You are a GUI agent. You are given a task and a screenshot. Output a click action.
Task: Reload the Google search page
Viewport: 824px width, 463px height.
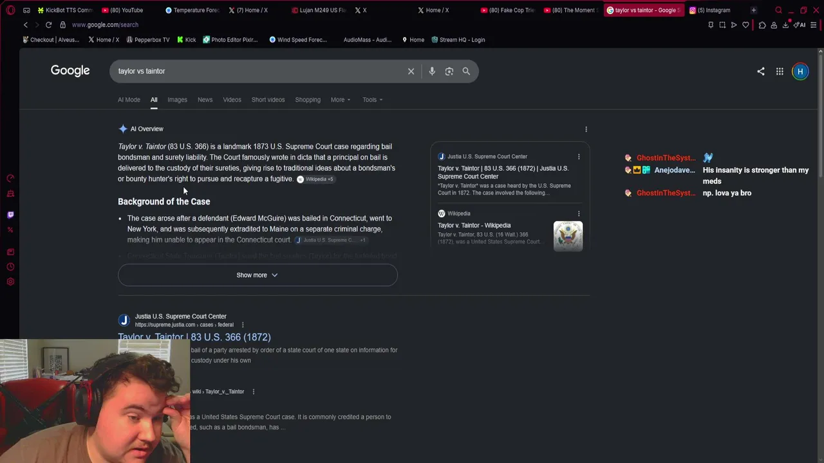[48, 24]
